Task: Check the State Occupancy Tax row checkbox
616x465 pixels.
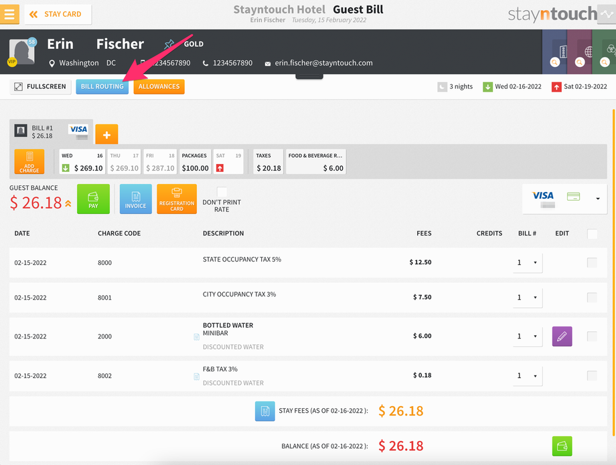Action: [592, 262]
